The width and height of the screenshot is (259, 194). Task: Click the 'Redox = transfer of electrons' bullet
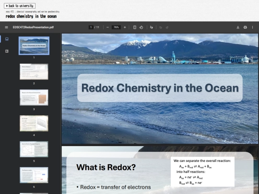coord(114,187)
